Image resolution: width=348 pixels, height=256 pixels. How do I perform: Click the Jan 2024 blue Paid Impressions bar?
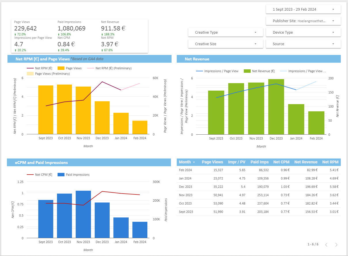tap(121, 228)
